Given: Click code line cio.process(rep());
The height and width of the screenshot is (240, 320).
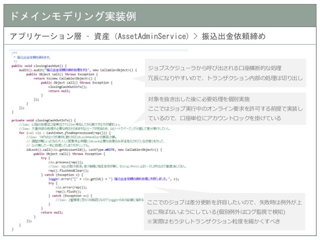Looking at the screenshot, I should tap(66, 162).
